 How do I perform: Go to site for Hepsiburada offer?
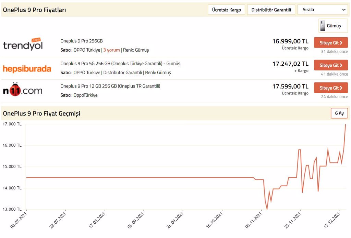tap(331, 65)
